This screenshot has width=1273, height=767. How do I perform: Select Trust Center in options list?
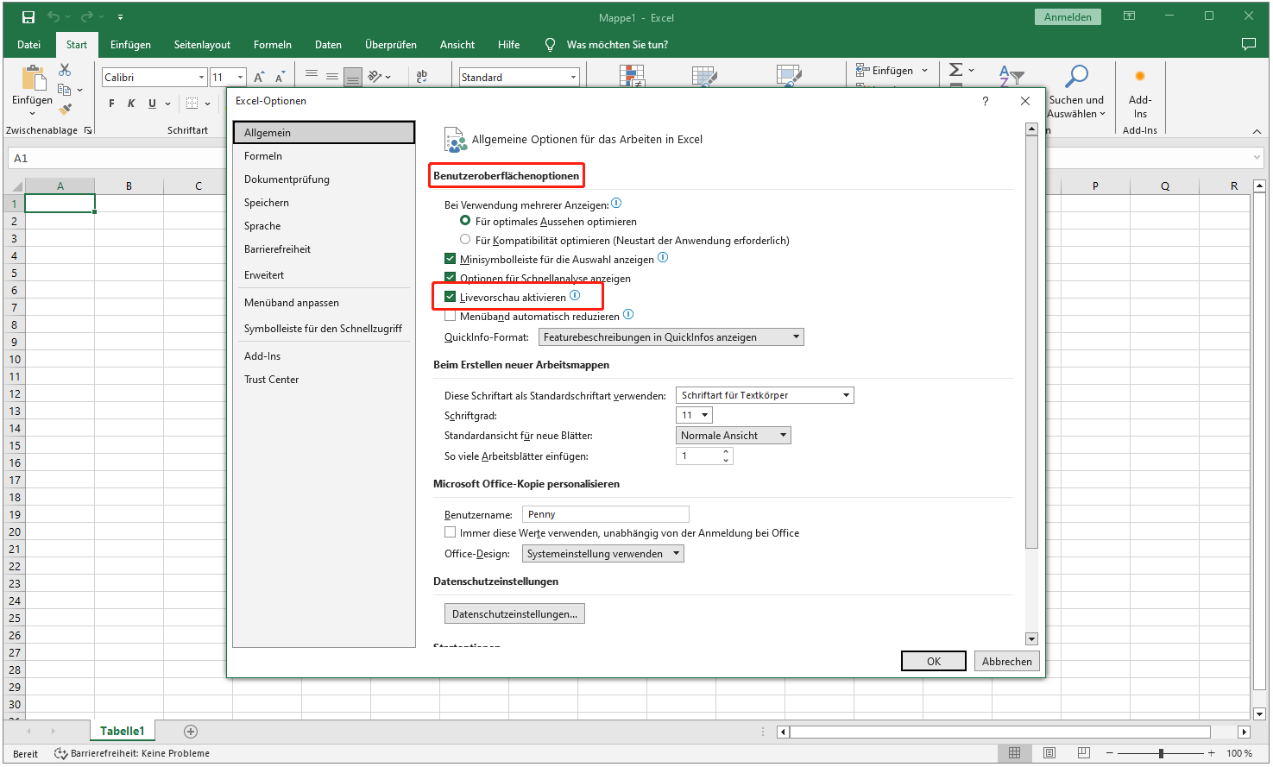pos(324,380)
